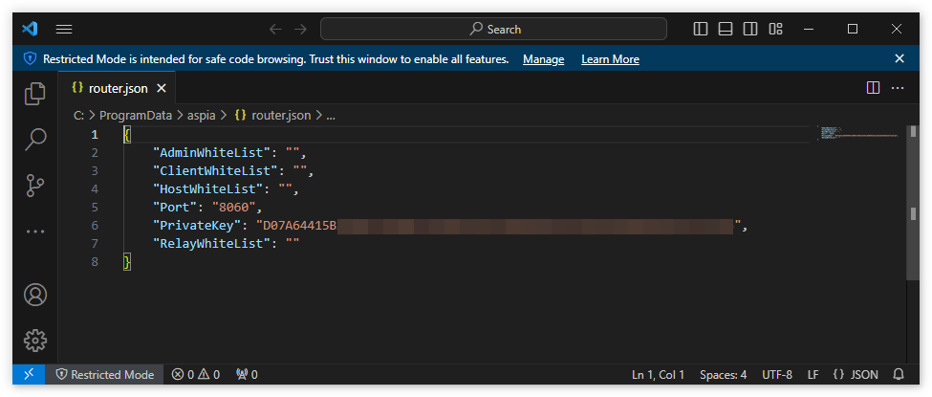Click the Learn More link

click(x=610, y=59)
